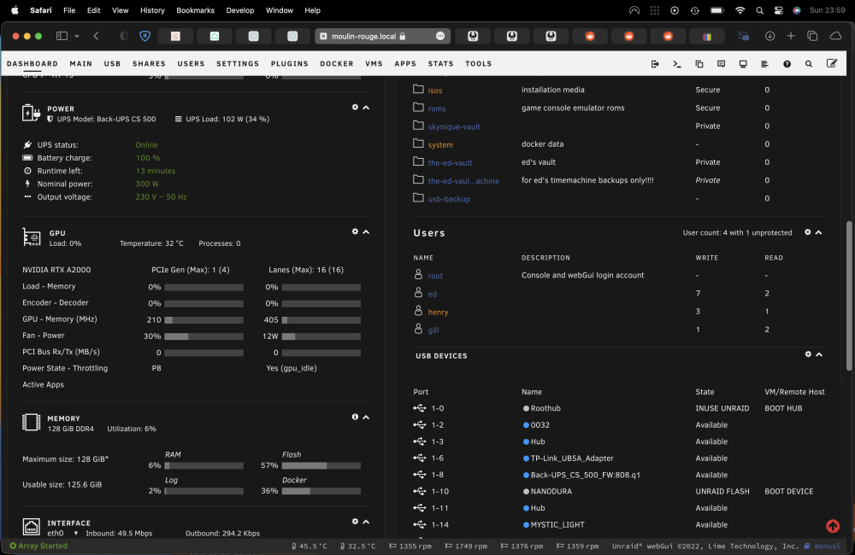Click the RAM usage bar

coord(204,465)
